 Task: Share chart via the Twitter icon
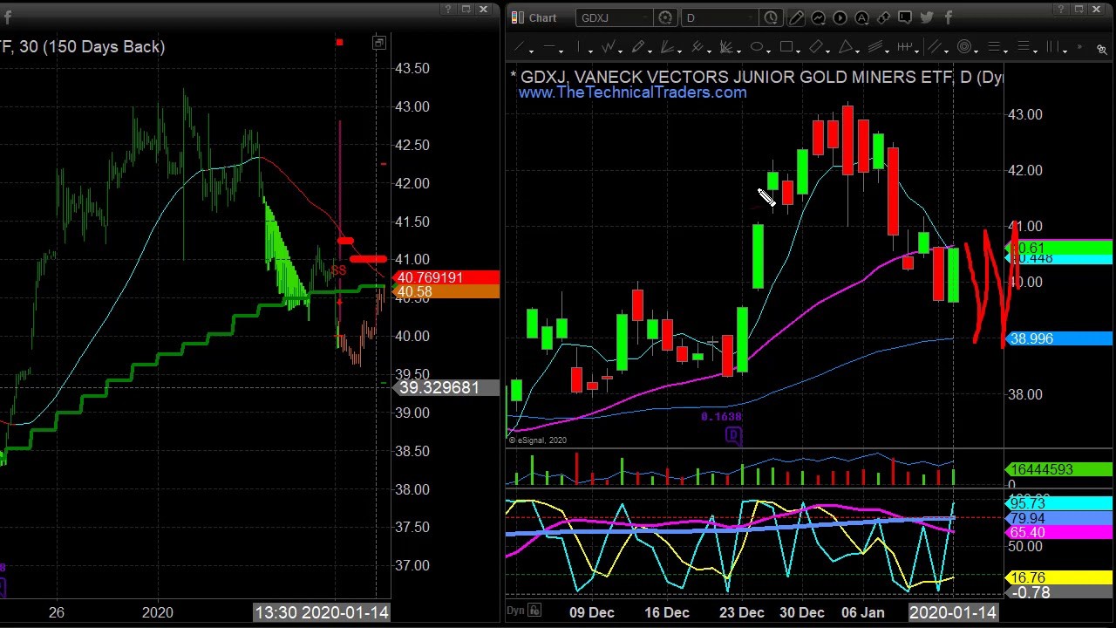click(x=927, y=17)
